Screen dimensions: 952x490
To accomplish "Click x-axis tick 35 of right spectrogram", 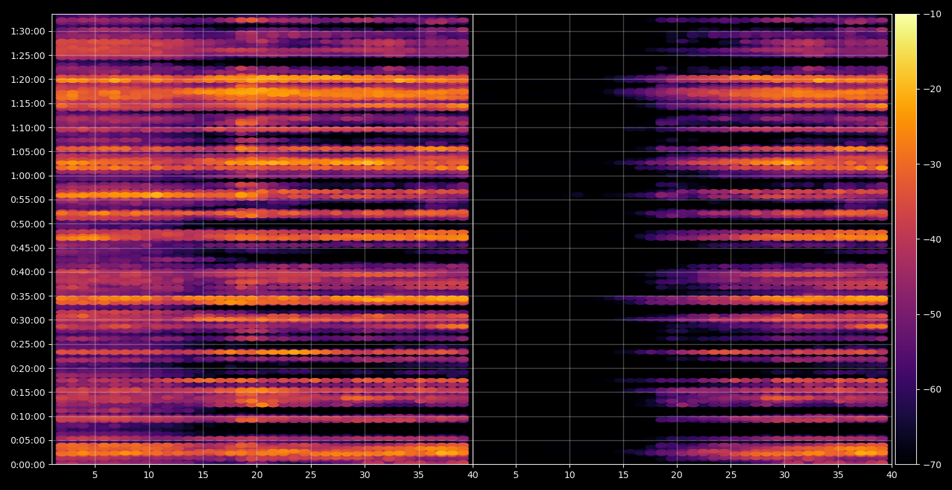I will [838, 475].
